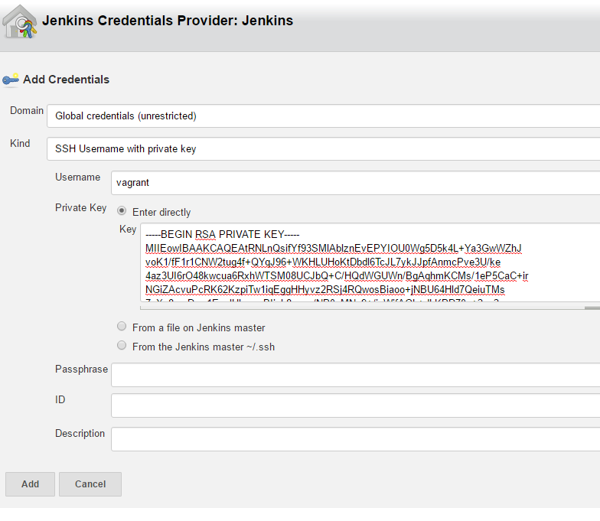
Task: Open the Kind dropdown SSH Username
Action: point(323,148)
